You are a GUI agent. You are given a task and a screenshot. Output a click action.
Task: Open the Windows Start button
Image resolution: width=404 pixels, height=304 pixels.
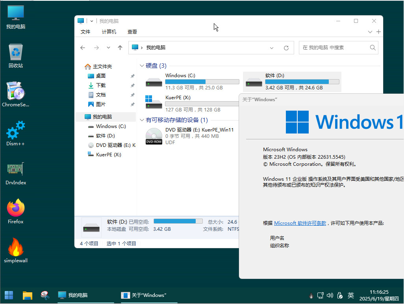pos(9,295)
